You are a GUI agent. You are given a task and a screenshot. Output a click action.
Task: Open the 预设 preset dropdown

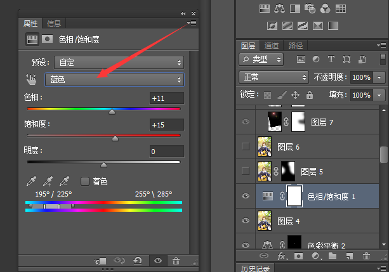pos(119,63)
